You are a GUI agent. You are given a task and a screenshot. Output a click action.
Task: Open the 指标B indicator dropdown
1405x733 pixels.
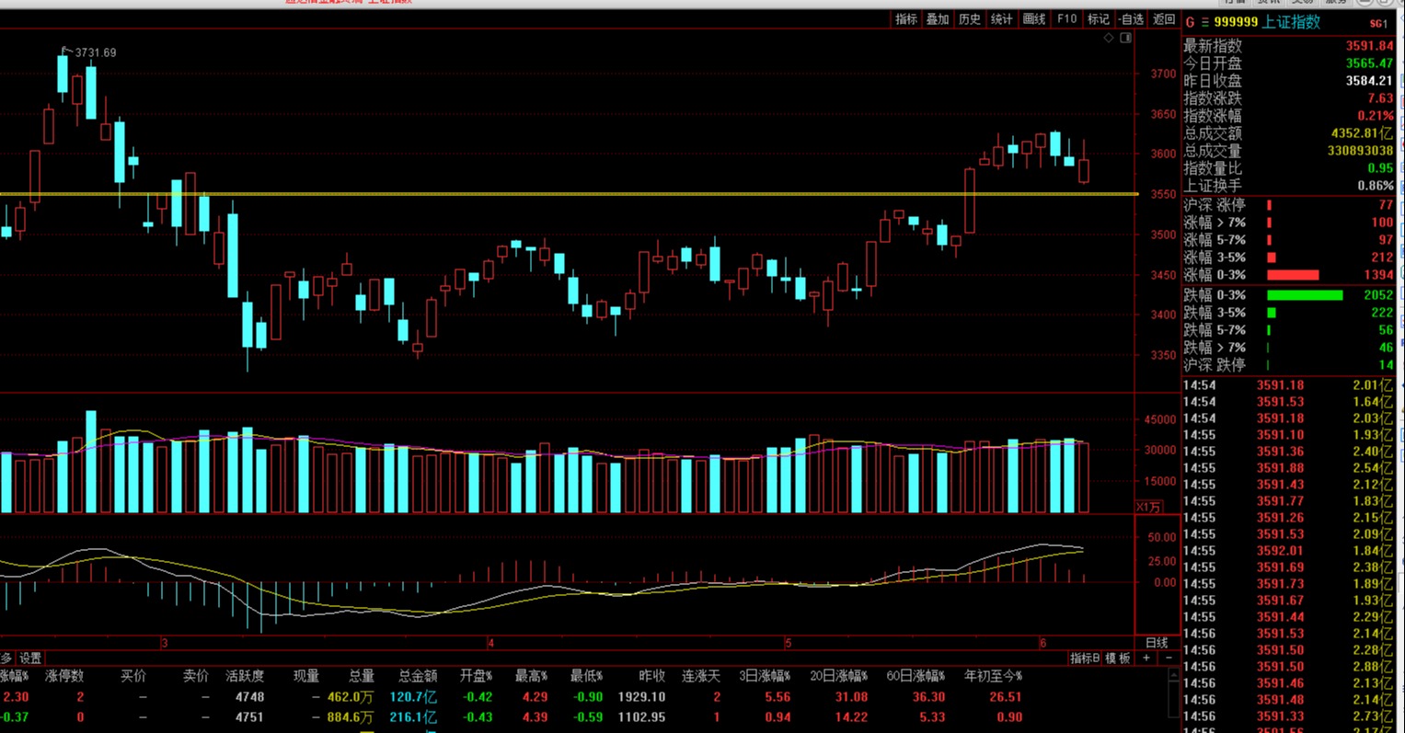(1085, 659)
